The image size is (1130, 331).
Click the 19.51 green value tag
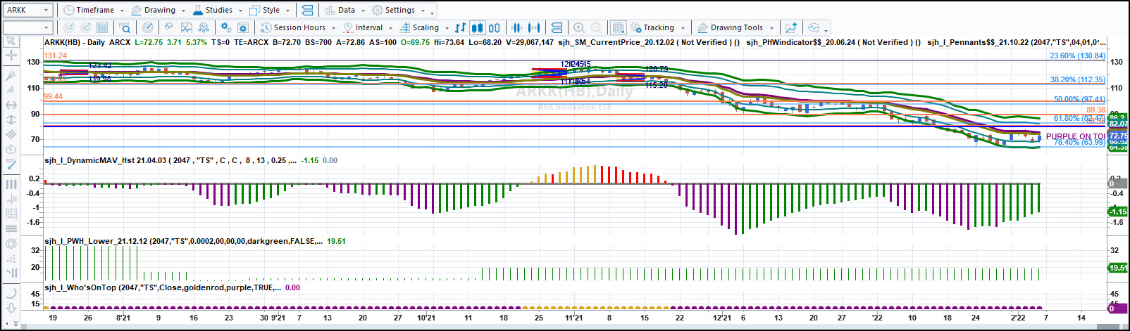pos(1118,268)
